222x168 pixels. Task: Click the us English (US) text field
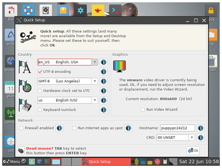pyautogui.click(x=64, y=100)
